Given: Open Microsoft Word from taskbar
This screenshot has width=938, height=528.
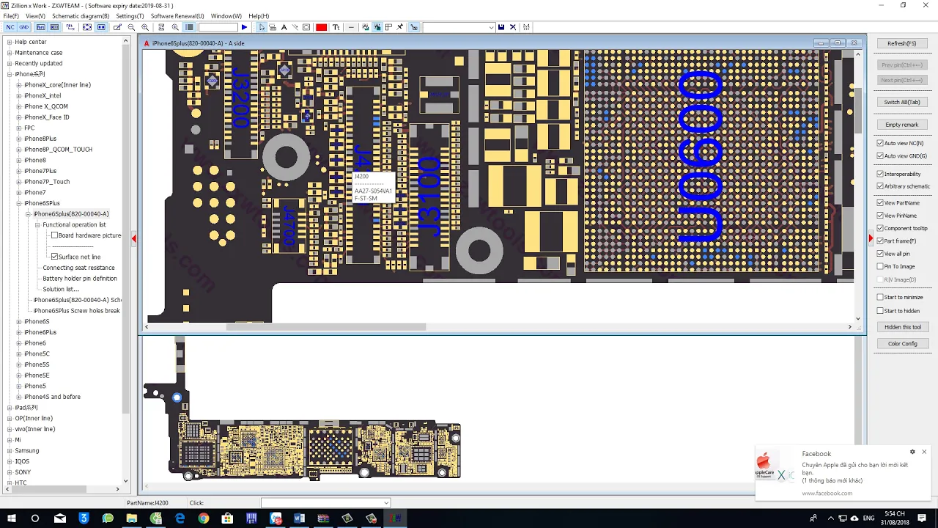Looking at the screenshot, I should point(299,518).
